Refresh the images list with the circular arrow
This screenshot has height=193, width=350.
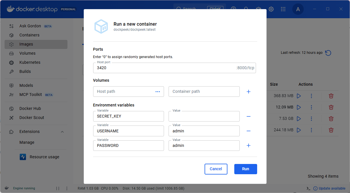tap(328, 53)
